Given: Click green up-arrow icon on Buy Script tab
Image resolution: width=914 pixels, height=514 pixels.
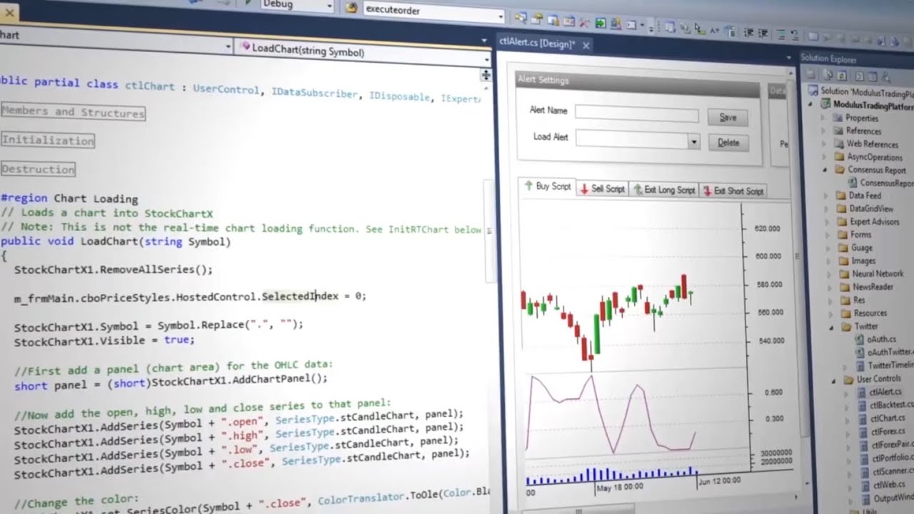Looking at the screenshot, I should pos(528,186).
